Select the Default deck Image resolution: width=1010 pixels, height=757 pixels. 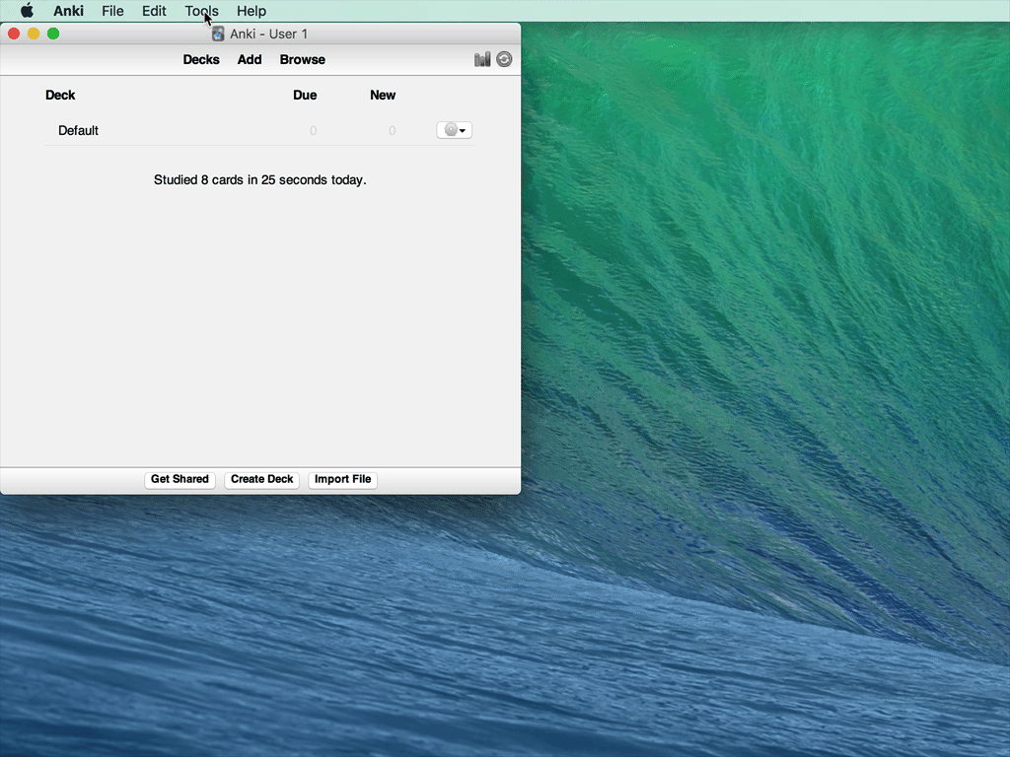point(78,131)
